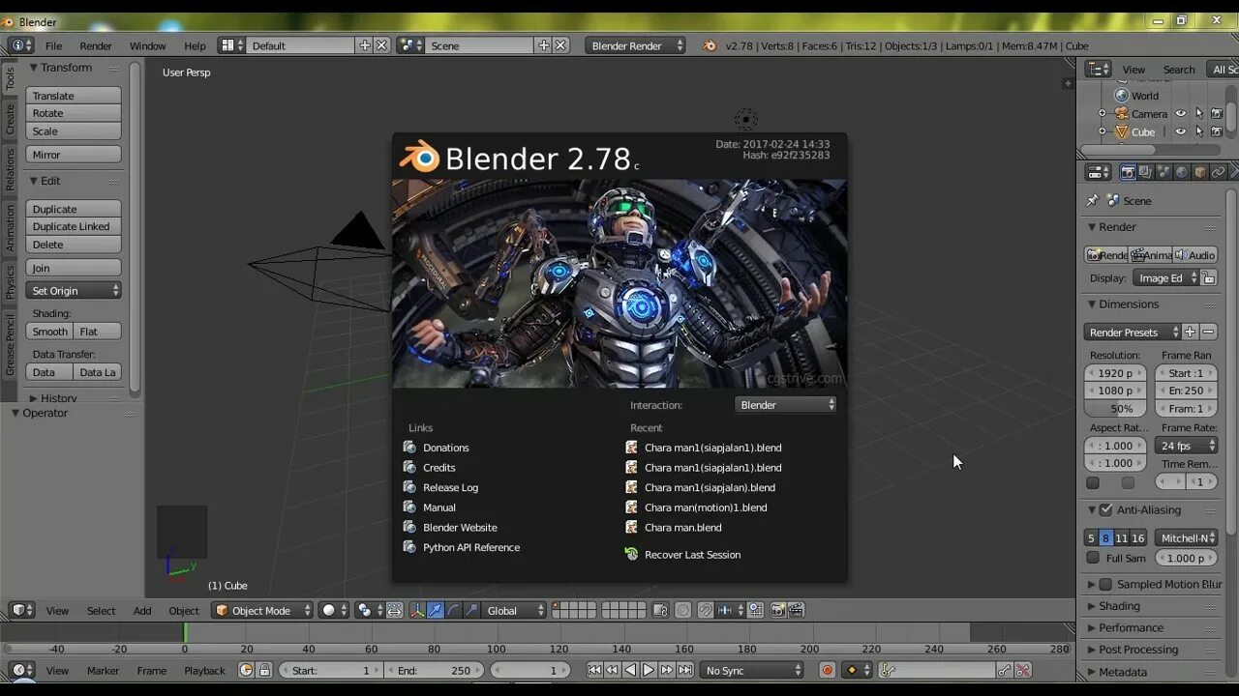
Task: Click the End 250 frame field
Action: [x=434, y=670]
